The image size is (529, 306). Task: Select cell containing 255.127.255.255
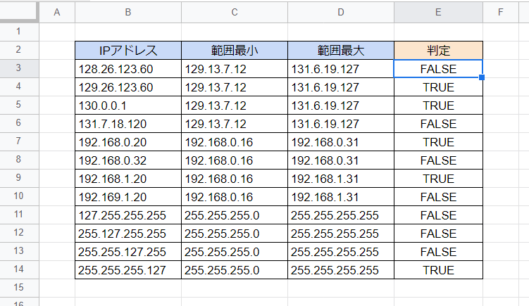click(x=128, y=234)
